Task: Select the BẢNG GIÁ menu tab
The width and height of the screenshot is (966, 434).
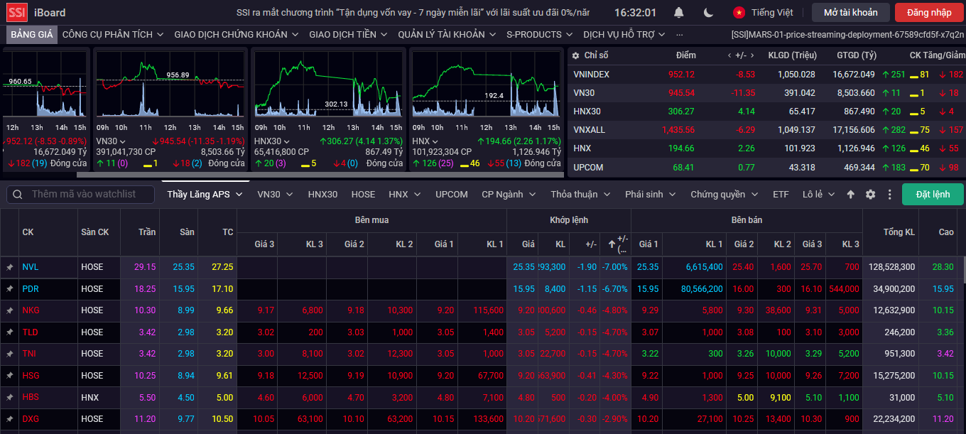Action: 32,34
